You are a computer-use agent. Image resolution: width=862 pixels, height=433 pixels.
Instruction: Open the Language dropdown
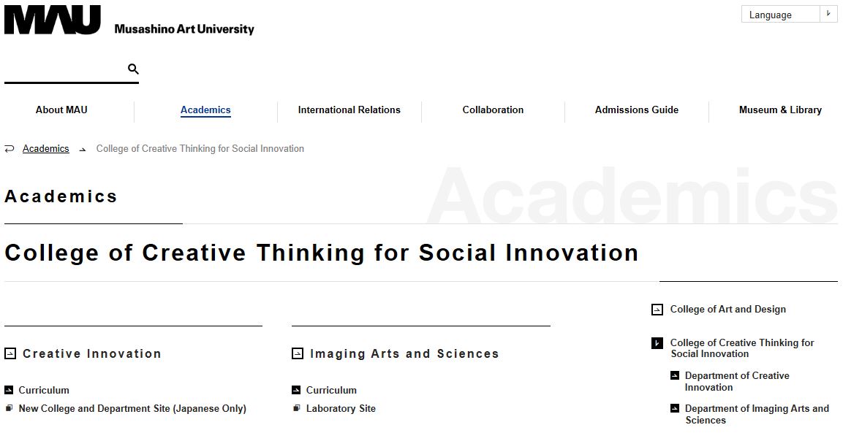coord(789,15)
